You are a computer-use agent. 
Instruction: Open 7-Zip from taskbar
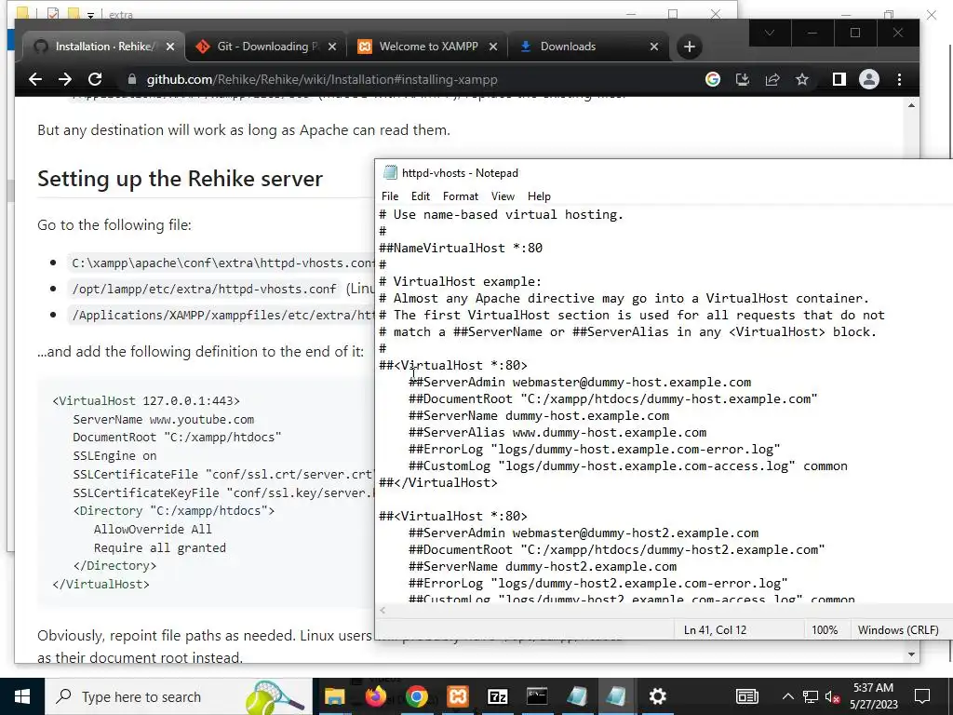coord(497,696)
